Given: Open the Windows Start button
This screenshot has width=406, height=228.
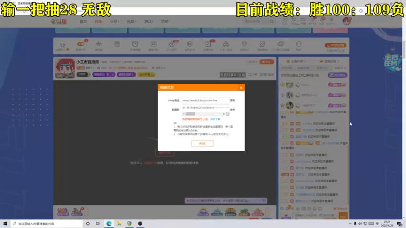Looking at the screenshot, I should tap(5, 224).
